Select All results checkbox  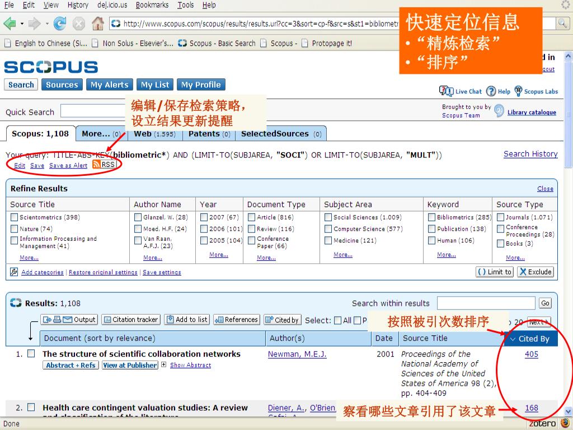(x=337, y=320)
